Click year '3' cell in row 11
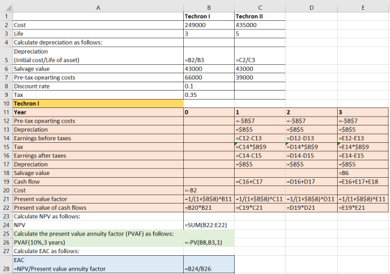The image size is (390, 274). coord(363,112)
